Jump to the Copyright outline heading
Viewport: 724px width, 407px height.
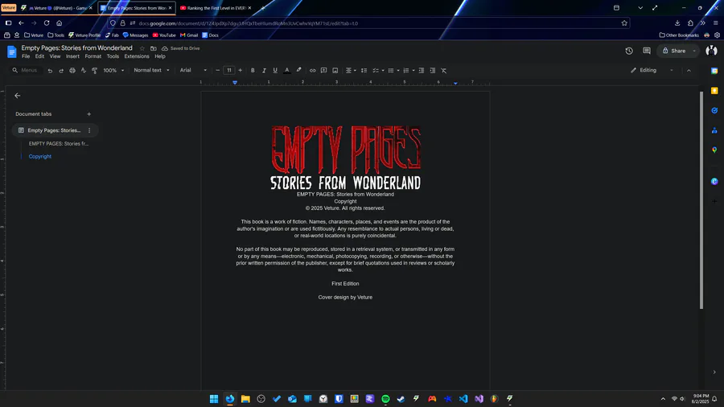tap(40, 156)
